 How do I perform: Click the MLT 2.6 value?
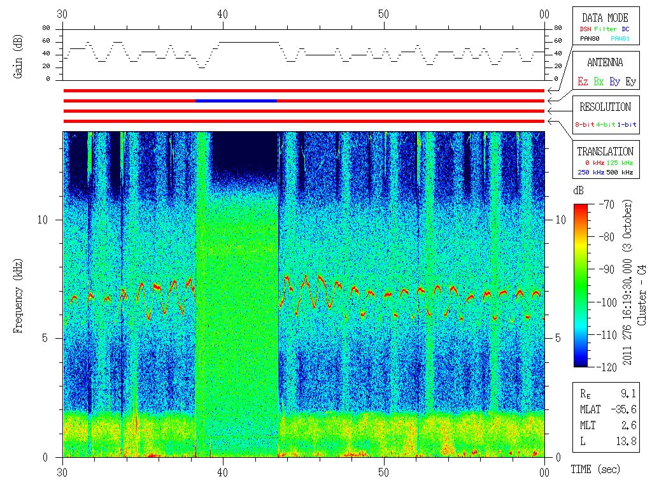pyautogui.click(x=608, y=425)
